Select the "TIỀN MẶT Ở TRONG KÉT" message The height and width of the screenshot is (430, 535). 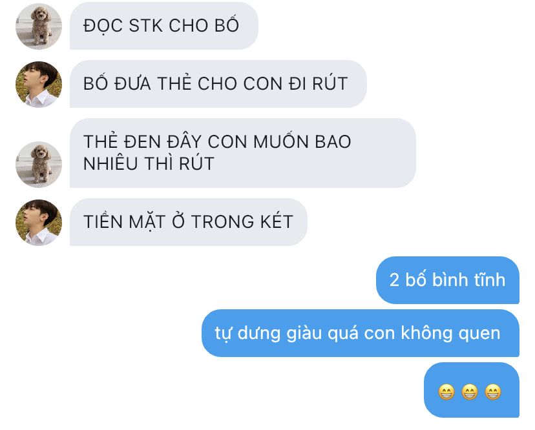point(189,222)
